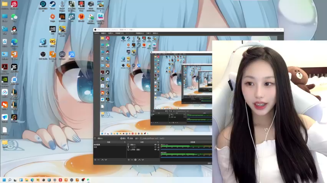The width and height of the screenshot is (327, 183).
Task: Open source Filters button in OBS toolbar
Action: pyautogui.click(x=130, y=138)
